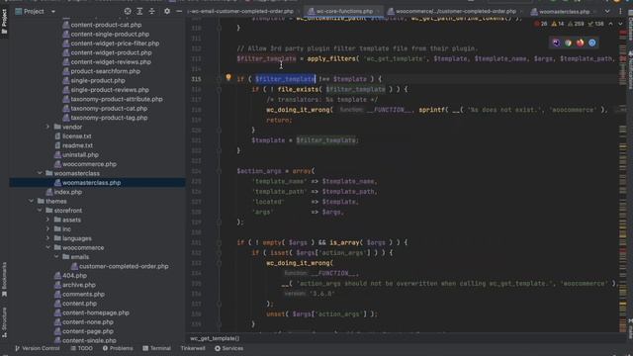The width and height of the screenshot is (633, 356).
Task: Open Bookmarks tool window side tab
Action: pyautogui.click(x=4, y=279)
